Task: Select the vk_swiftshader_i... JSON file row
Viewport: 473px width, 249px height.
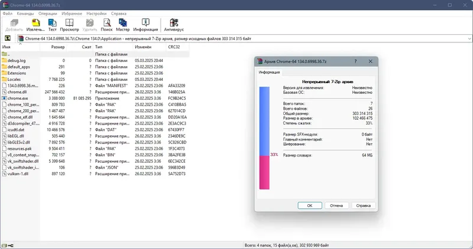Action: tap(95, 168)
